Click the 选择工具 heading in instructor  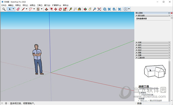click(144, 86)
